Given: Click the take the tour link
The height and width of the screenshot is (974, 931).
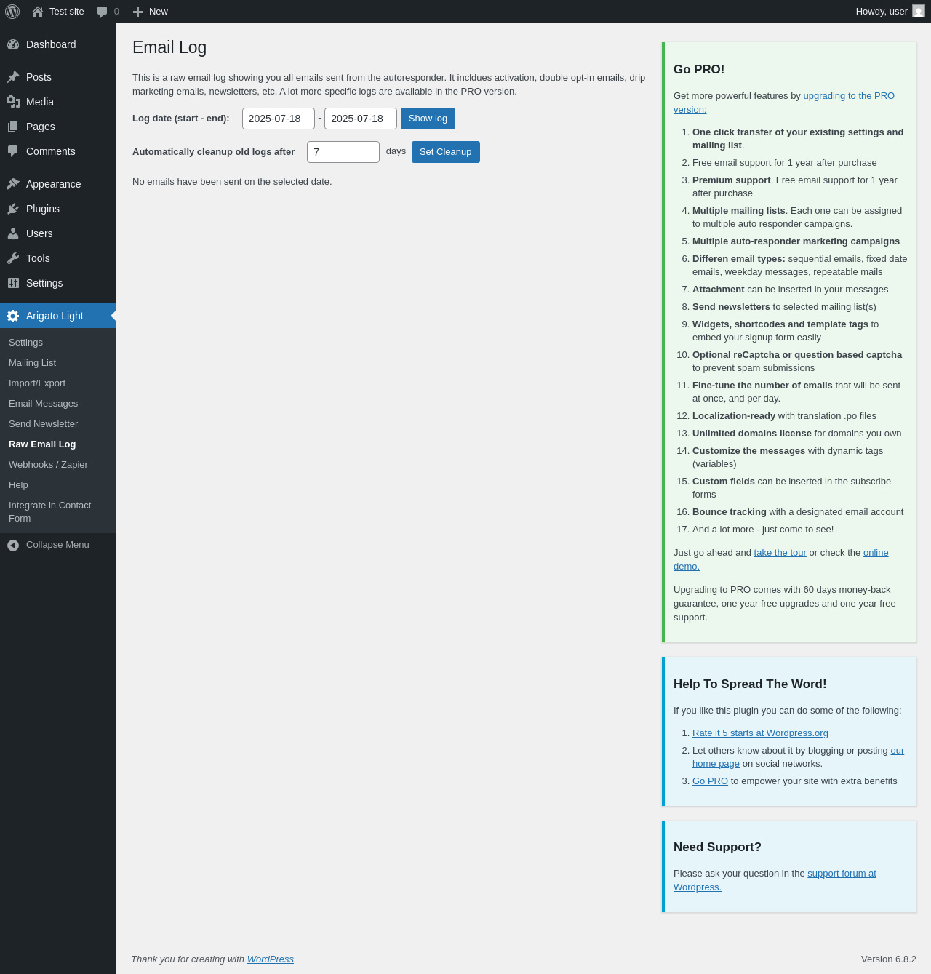Looking at the screenshot, I should click(780, 553).
